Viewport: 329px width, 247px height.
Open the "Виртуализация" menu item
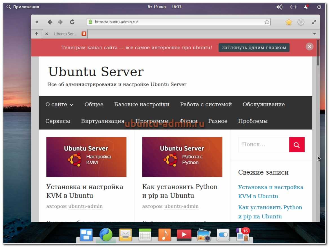pos(103,121)
